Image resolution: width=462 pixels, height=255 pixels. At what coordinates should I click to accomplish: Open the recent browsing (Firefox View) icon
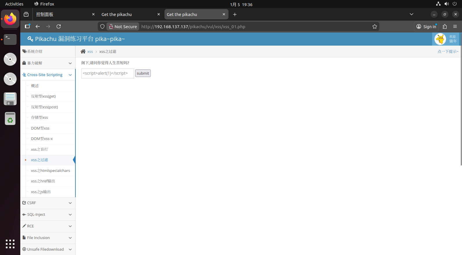click(26, 14)
